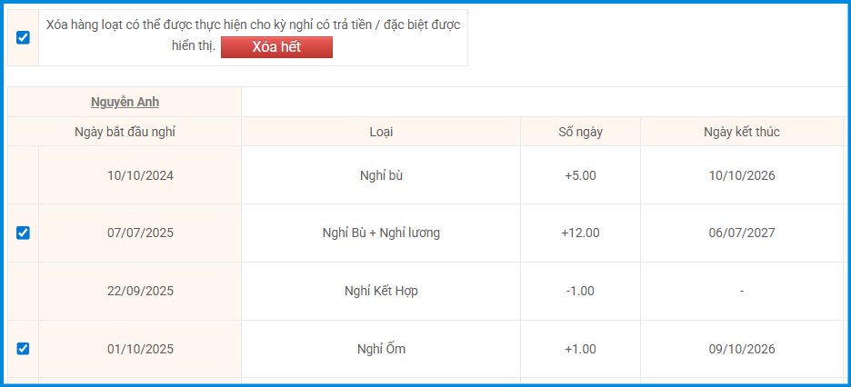This screenshot has width=851, height=387.
Task: Click the Loại column header
Action: [x=381, y=132]
